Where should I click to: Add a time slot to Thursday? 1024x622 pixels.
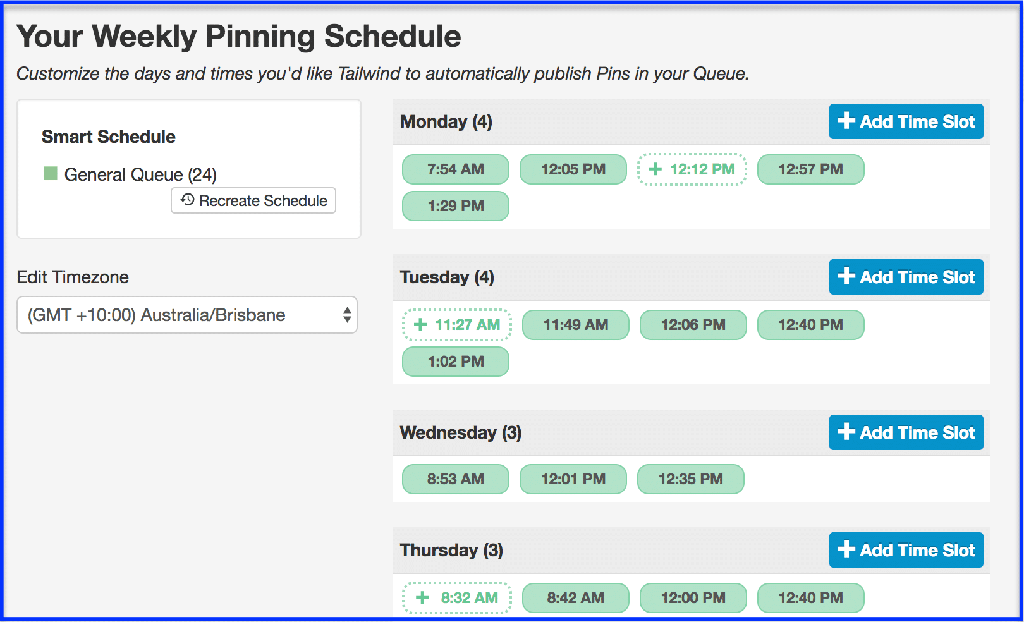tap(906, 550)
